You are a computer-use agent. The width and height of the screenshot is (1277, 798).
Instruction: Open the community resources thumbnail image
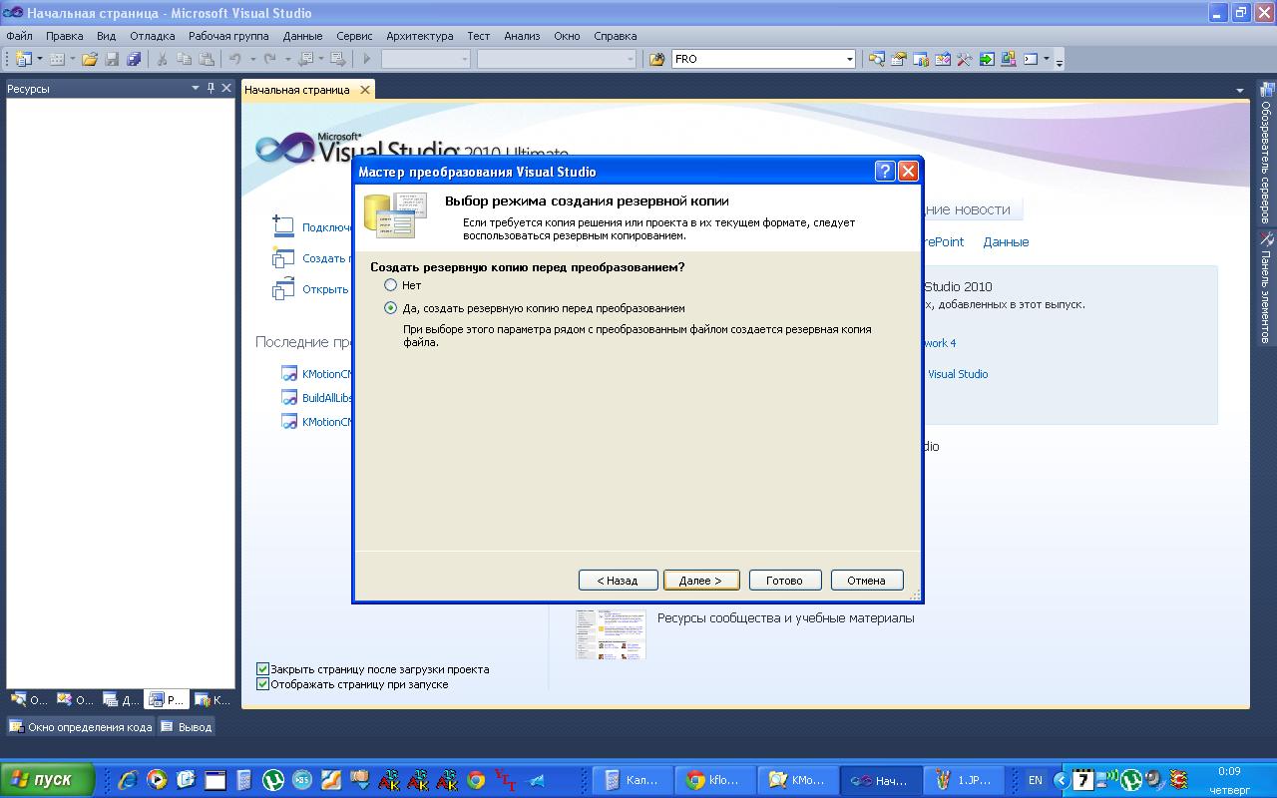(x=611, y=634)
